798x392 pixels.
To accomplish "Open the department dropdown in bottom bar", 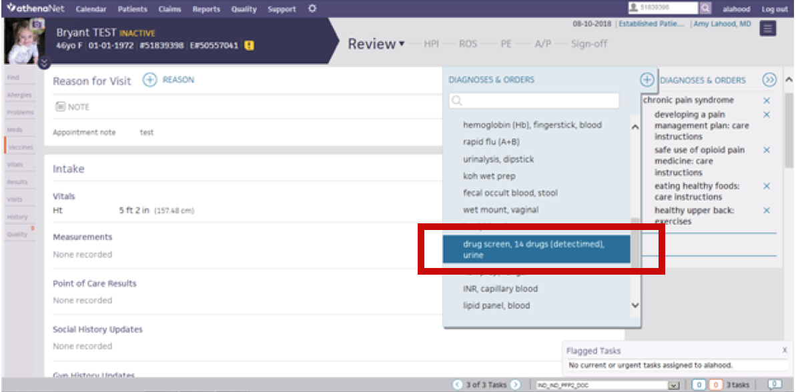I will [x=673, y=385].
